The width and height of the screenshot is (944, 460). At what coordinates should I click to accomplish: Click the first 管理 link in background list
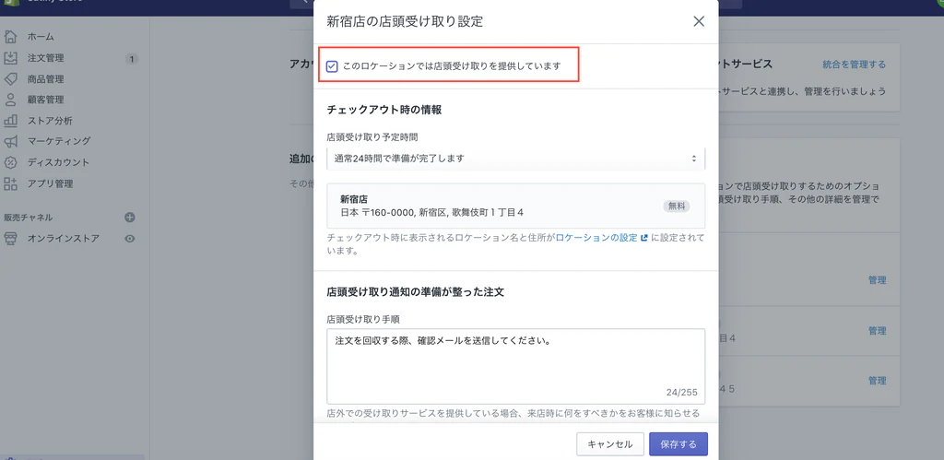877,280
